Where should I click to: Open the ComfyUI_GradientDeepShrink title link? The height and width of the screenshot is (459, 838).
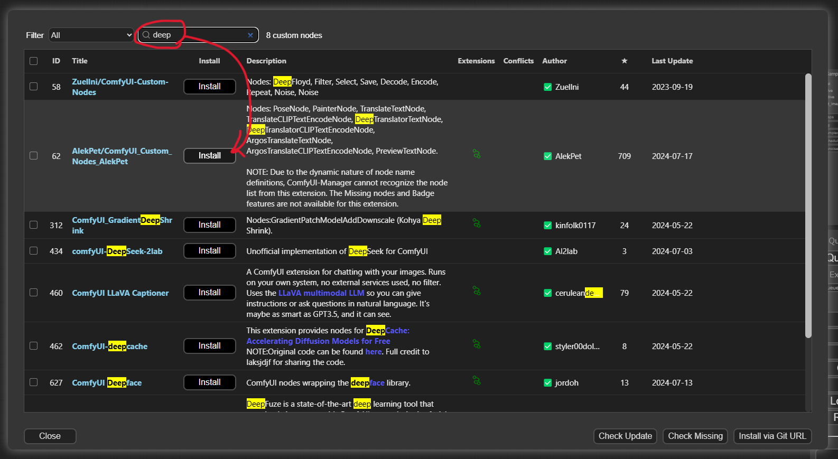pos(122,226)
